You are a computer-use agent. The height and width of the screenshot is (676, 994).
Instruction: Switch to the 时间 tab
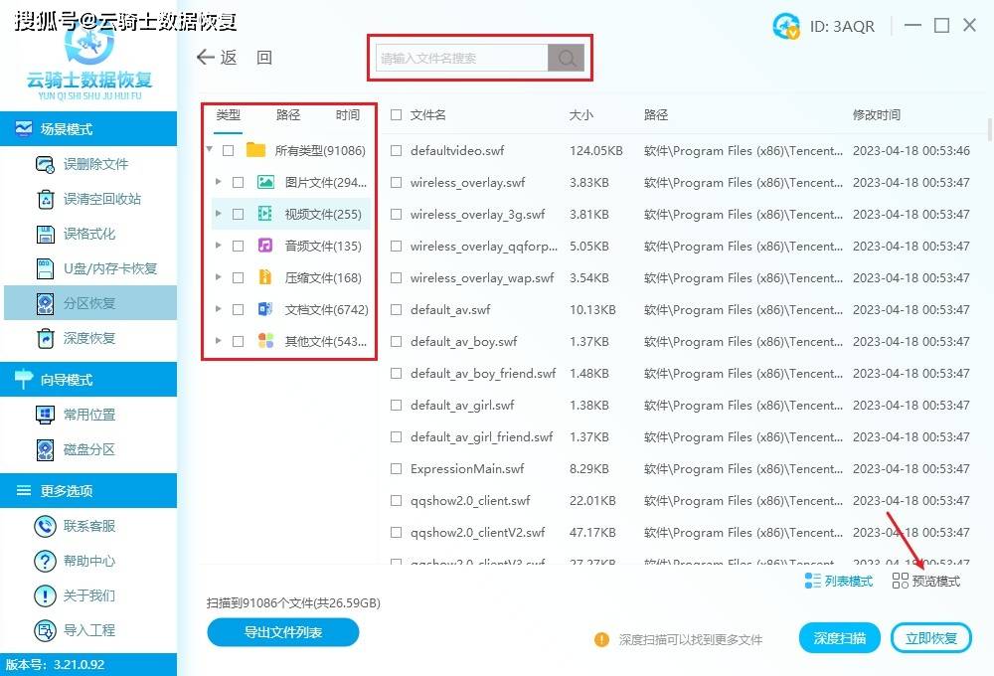tap(347, 114)
